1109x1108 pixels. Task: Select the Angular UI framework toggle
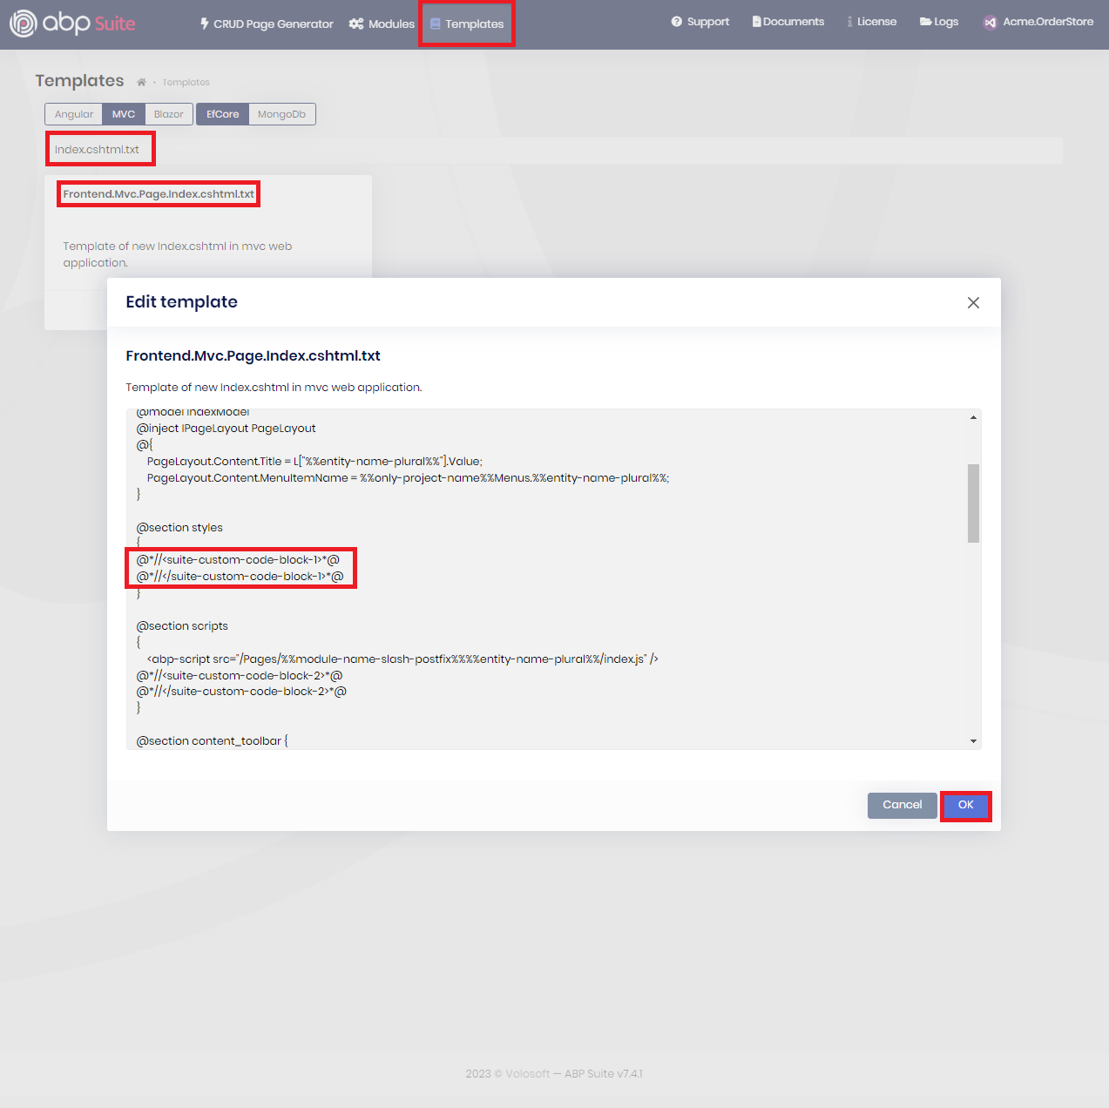pyautogui.click(x=74, y=114)
